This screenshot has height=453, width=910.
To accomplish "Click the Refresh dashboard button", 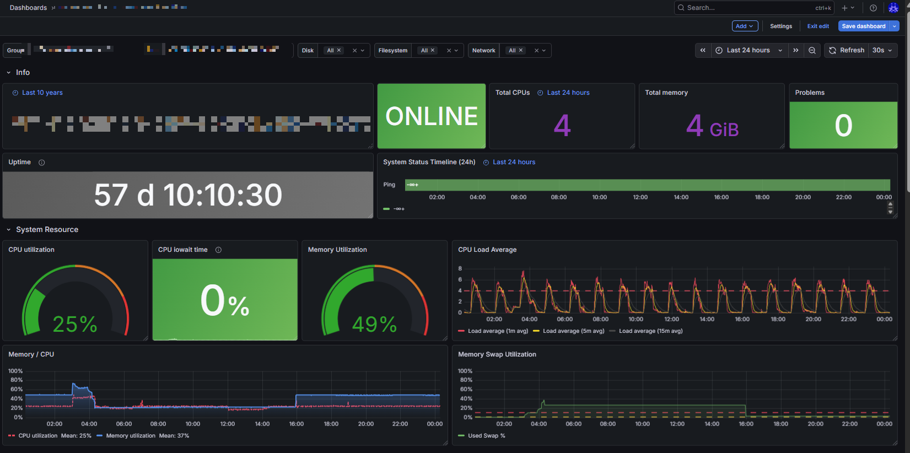I will point(847,50).
